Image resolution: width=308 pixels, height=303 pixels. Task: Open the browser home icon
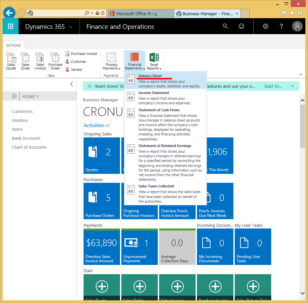tap(284, 13)
